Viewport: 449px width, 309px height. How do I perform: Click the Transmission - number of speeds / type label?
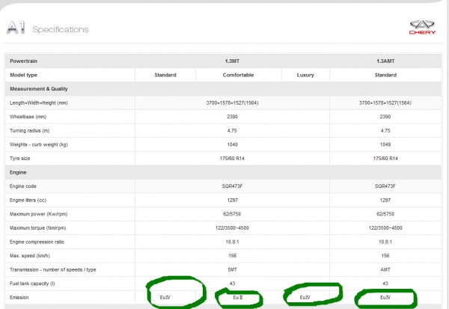point(52,270)
